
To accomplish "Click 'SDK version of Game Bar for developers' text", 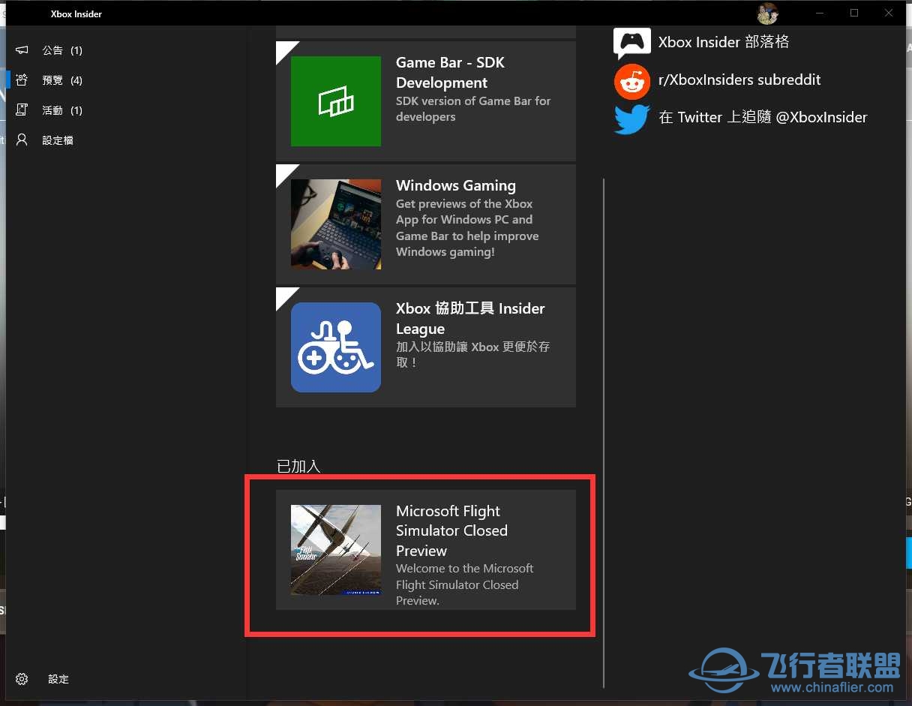I will click(473, 109).
